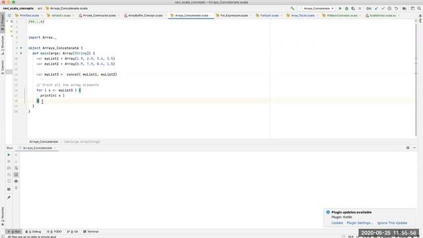This screenshot has width=423, height=238.
Task: Open the Commit tool window stripe
Action: click(3, 67)
